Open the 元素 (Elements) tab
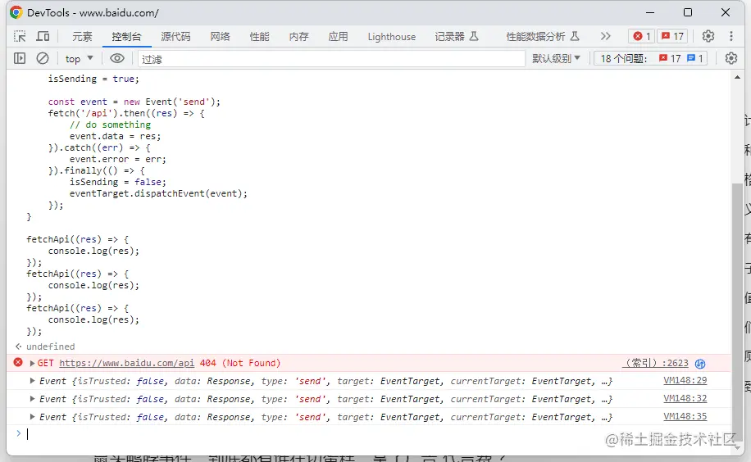The image size is (751, 462). pos(82,36)
